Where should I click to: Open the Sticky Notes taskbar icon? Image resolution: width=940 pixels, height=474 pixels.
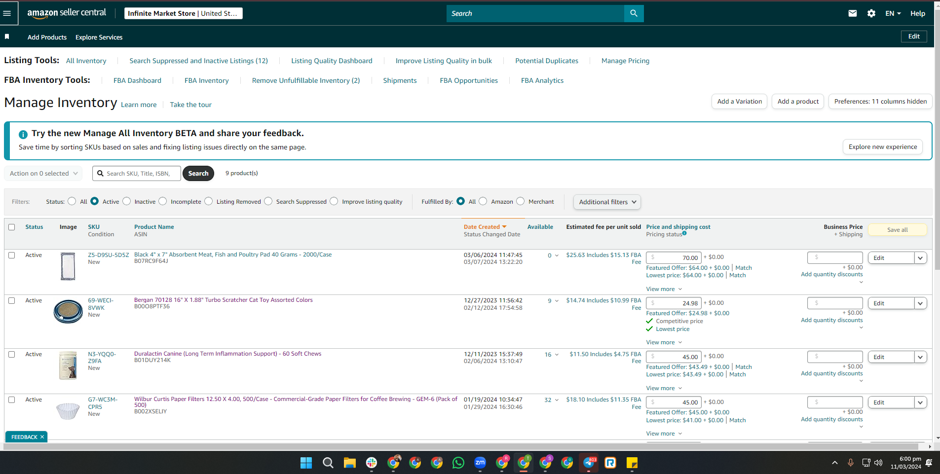[x=632, y=463]
